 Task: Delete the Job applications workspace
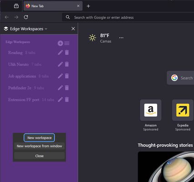click(67, 76)
